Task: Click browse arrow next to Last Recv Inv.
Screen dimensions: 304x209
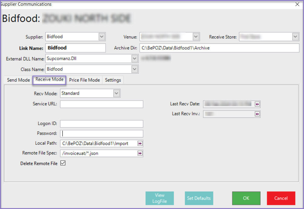Action: point(257,114)
